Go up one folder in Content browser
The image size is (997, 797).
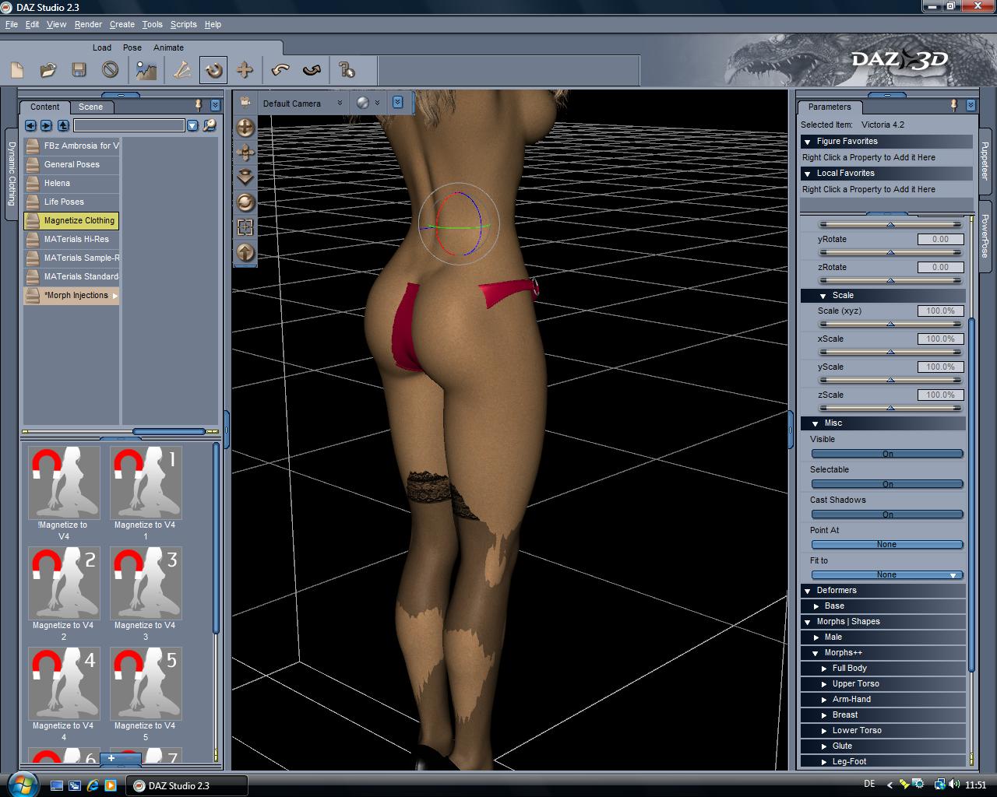(x=63, y=125)
